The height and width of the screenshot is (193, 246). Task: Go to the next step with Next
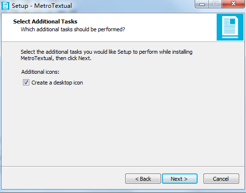click(x=179, y=179)
